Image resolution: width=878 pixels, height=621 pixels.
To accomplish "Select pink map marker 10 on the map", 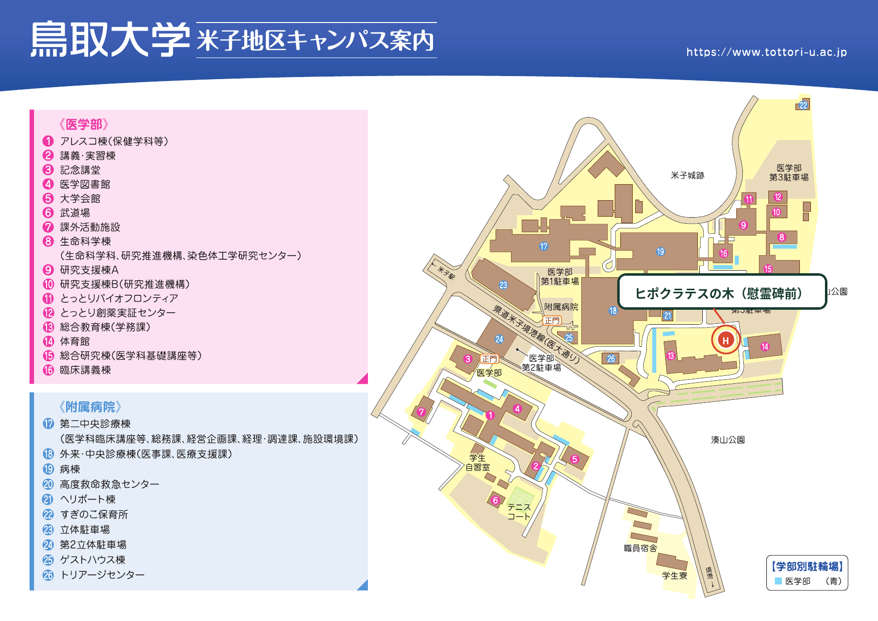I will pos(776,212).
